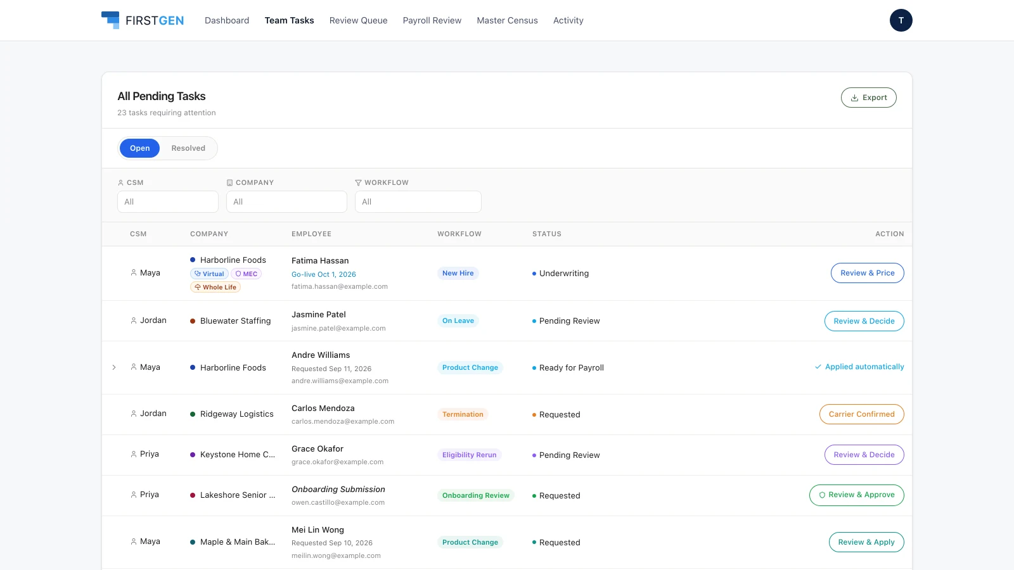Click the checkmark icon next to Applied automatically

(818, 367)
